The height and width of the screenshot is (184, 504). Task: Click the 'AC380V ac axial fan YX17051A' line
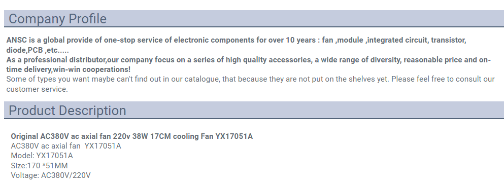coord(66,146)
